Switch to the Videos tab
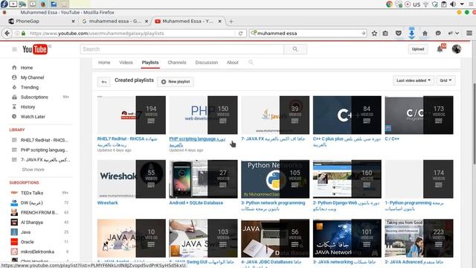The image size is (476, 268). [x=126, y=63]
